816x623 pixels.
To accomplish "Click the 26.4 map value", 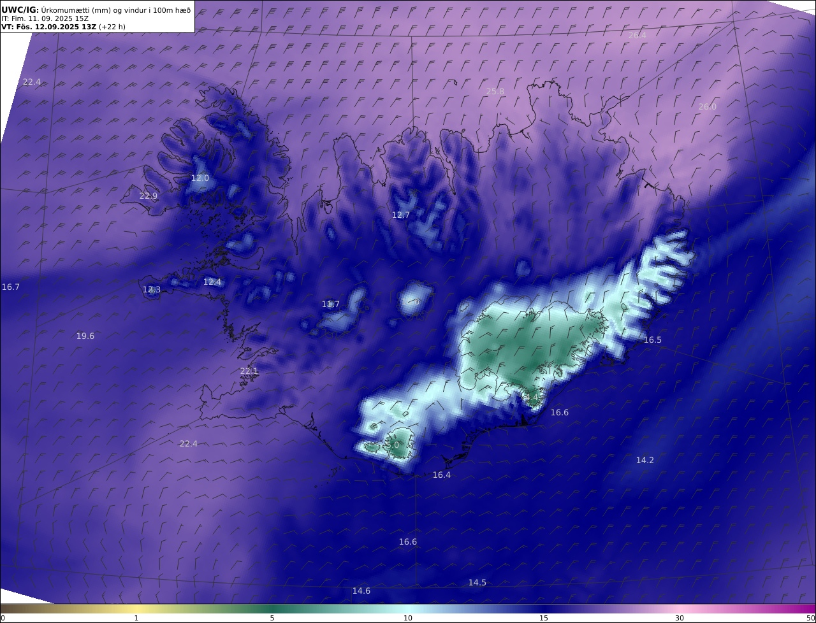I will pyautogui.click(x=637, y=35).
